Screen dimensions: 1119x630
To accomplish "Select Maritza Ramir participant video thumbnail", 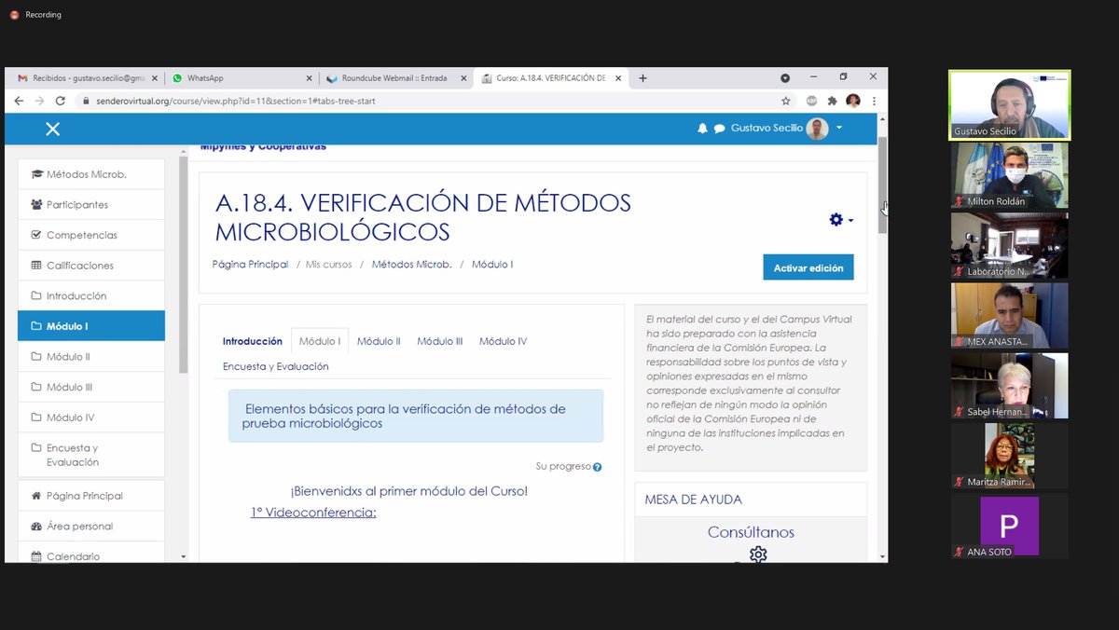I will click(1009, 456).
